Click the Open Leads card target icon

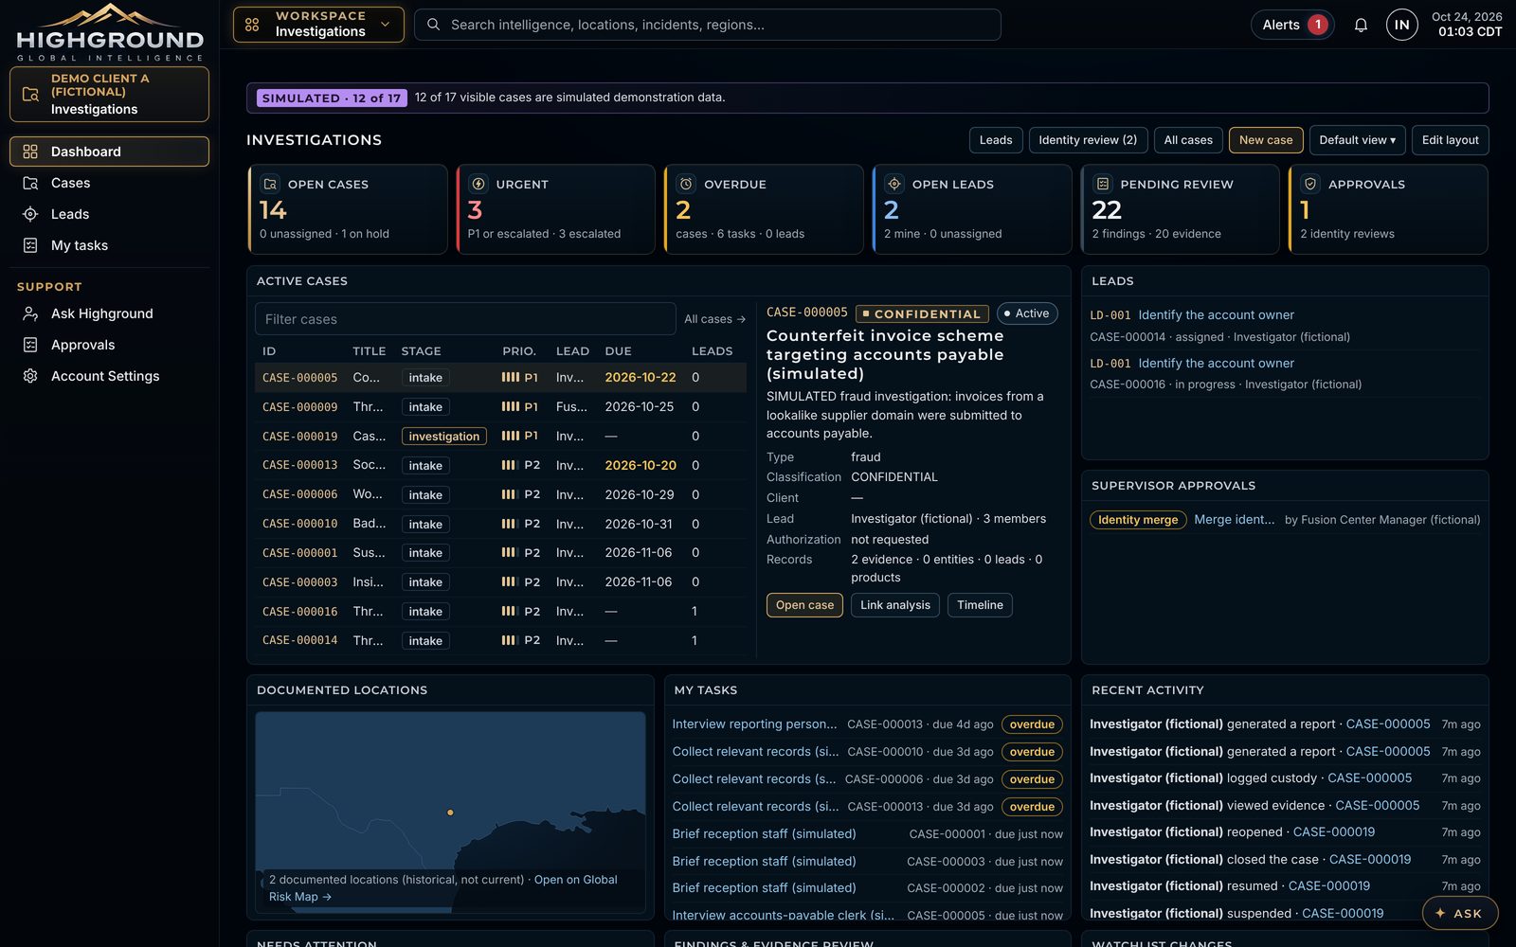click(x=894, y=184)
